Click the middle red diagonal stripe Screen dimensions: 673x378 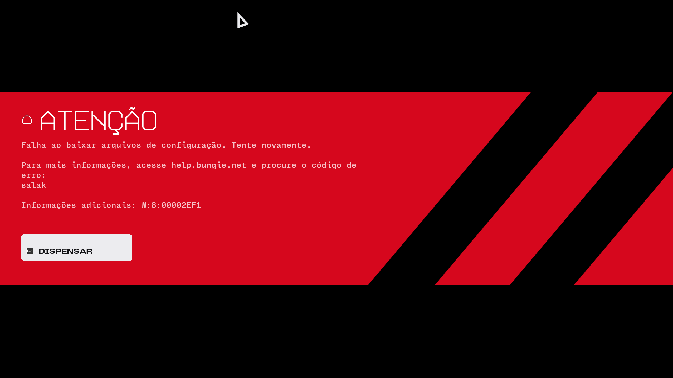553,188
